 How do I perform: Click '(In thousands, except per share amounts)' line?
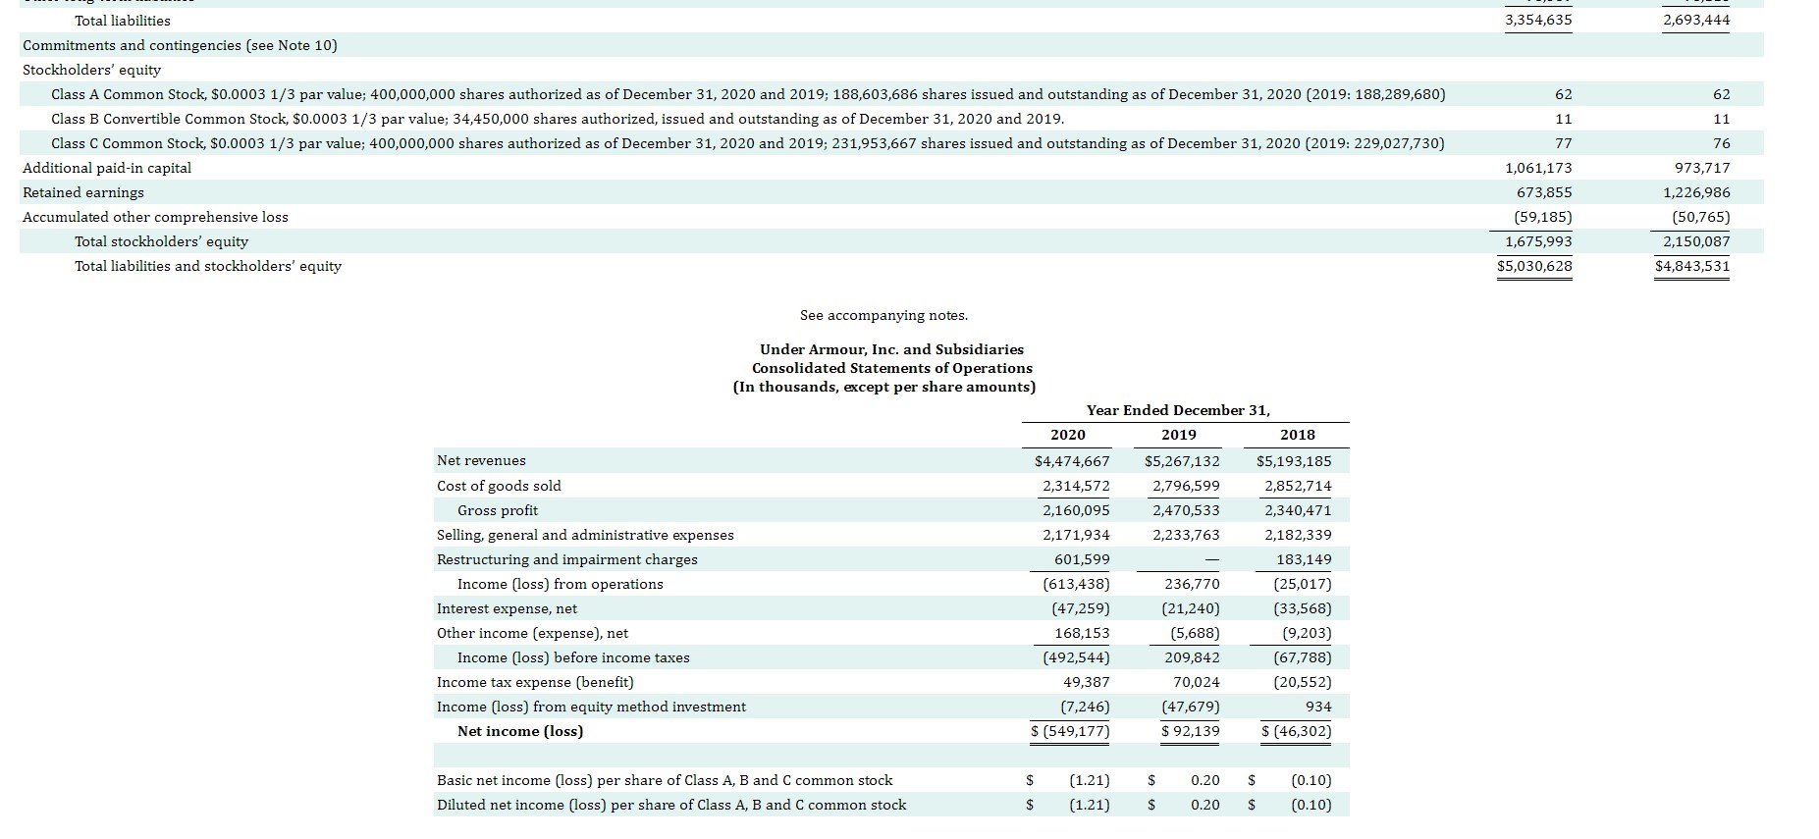click(884, 387)
